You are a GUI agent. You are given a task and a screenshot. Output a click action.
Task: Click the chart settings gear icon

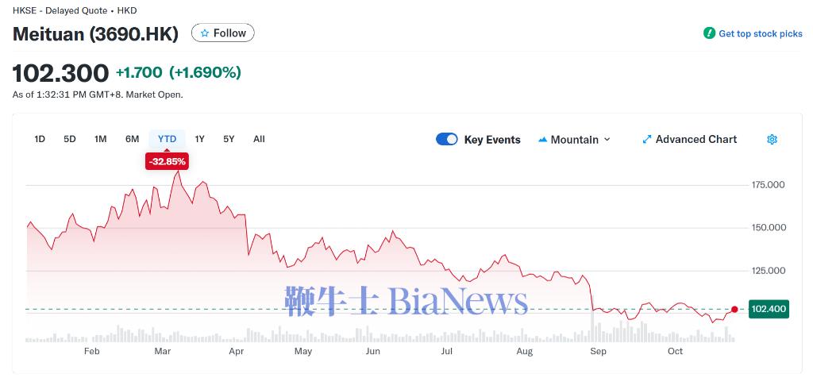point(772,140)
